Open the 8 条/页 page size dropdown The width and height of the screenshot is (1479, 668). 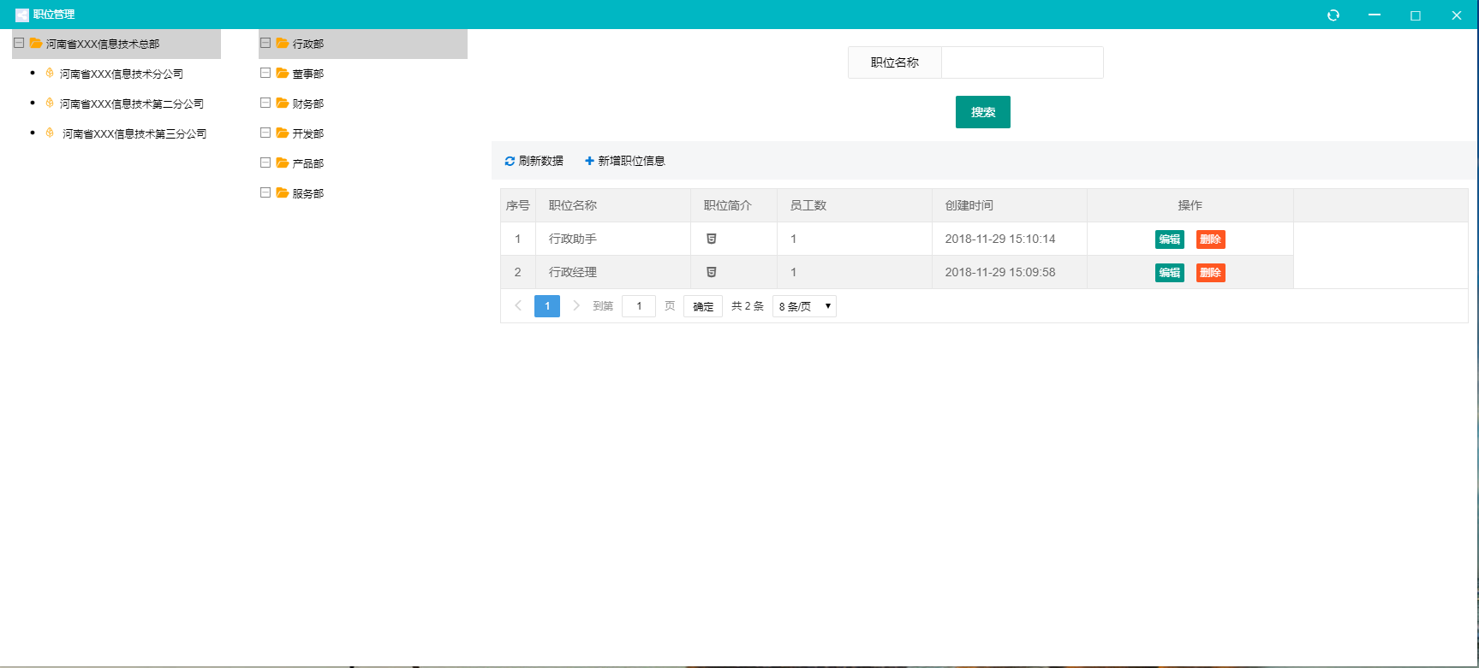tap(804, 306)
